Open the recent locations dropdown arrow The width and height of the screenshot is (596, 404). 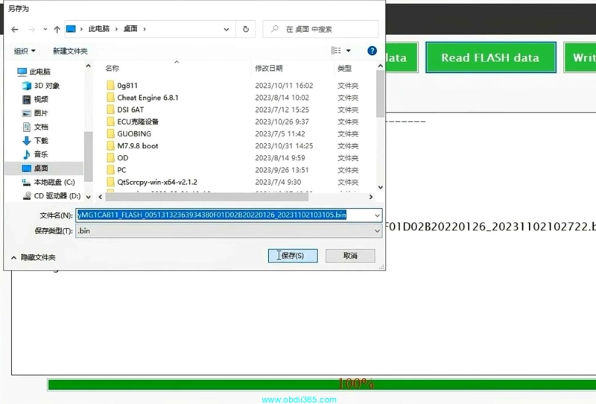click(x=45, y=29)
